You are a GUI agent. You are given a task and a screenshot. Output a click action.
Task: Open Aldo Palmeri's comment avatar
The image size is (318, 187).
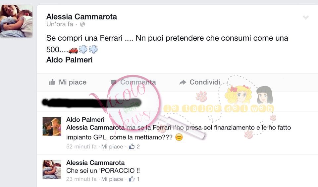(52, 127)
